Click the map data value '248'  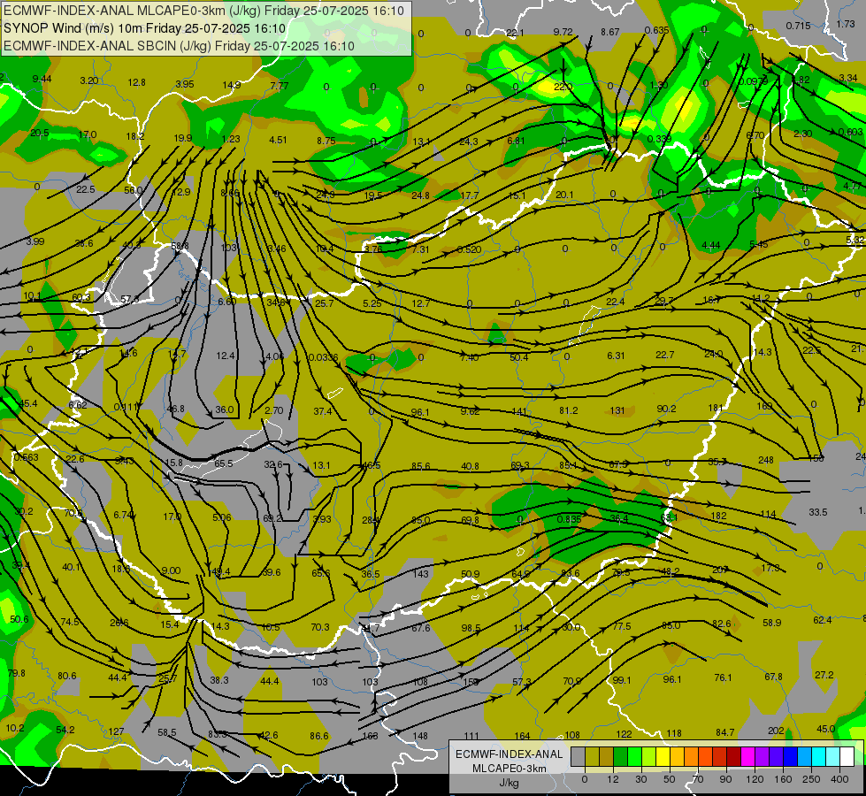766,460
